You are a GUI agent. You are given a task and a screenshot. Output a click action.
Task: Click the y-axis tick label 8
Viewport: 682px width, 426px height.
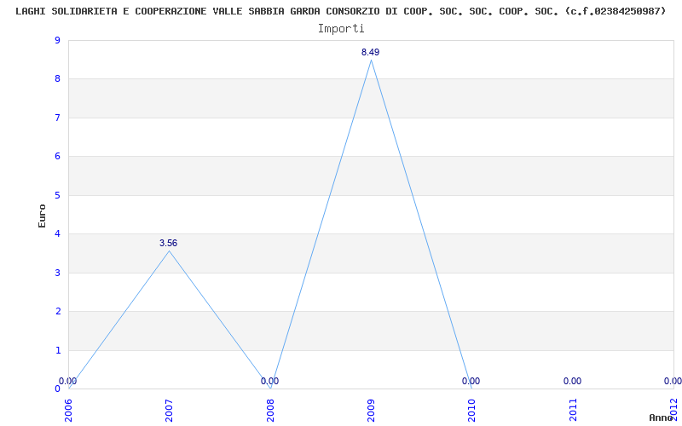click(x=57, y=79)
